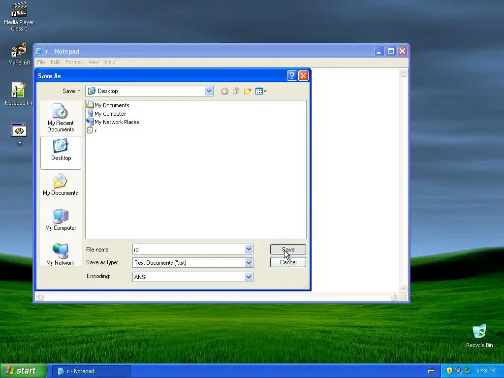This screenshot has height=378, width=504.
Task: Click the File name input field
Action: coord(189,249)
